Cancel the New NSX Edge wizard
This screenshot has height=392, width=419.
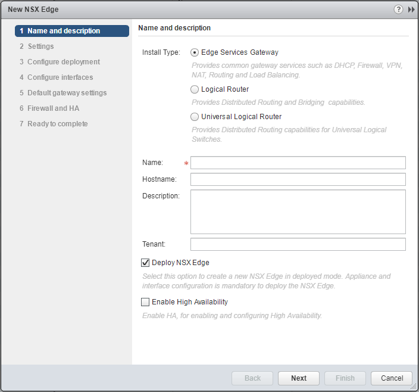coord(391,378)
